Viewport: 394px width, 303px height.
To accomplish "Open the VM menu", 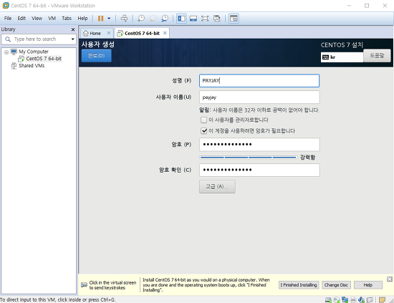I will click(x=52, y=19).
